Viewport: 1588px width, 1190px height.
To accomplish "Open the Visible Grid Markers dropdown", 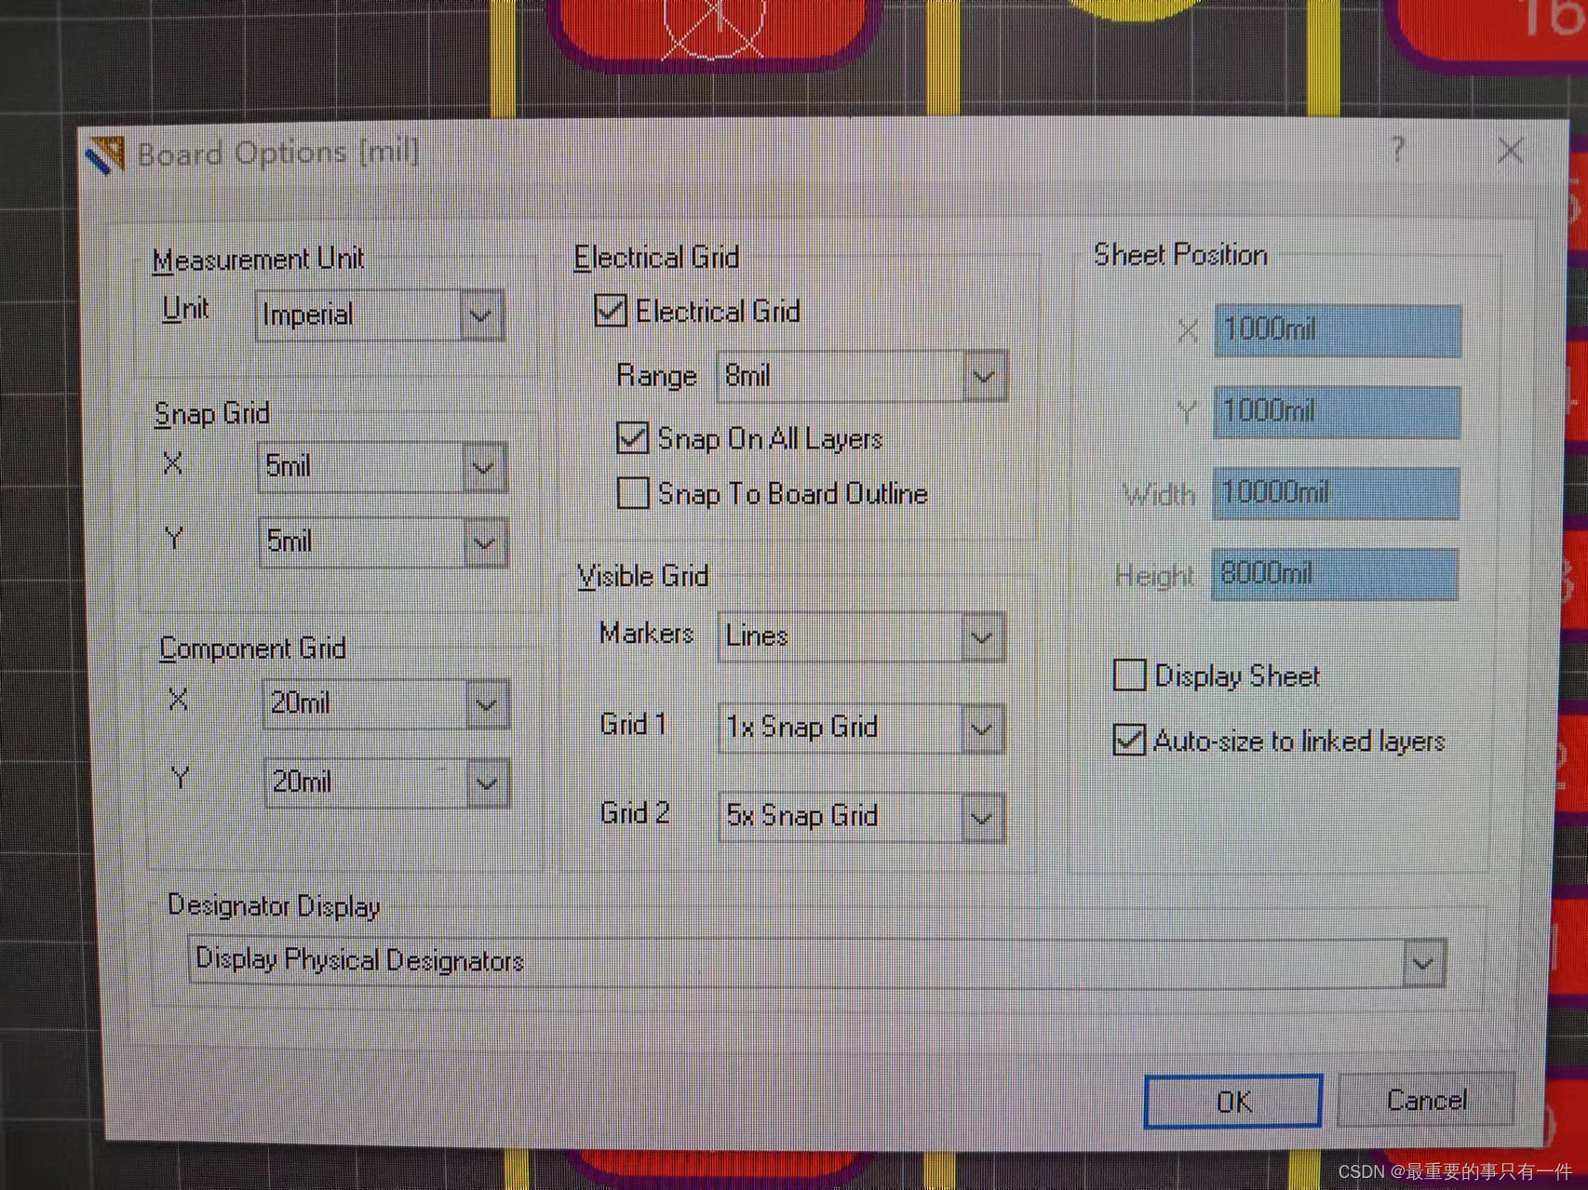I will tap(981, 636).
